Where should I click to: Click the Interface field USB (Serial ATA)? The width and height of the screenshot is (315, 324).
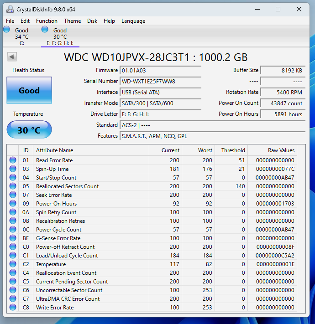[161, 92]
